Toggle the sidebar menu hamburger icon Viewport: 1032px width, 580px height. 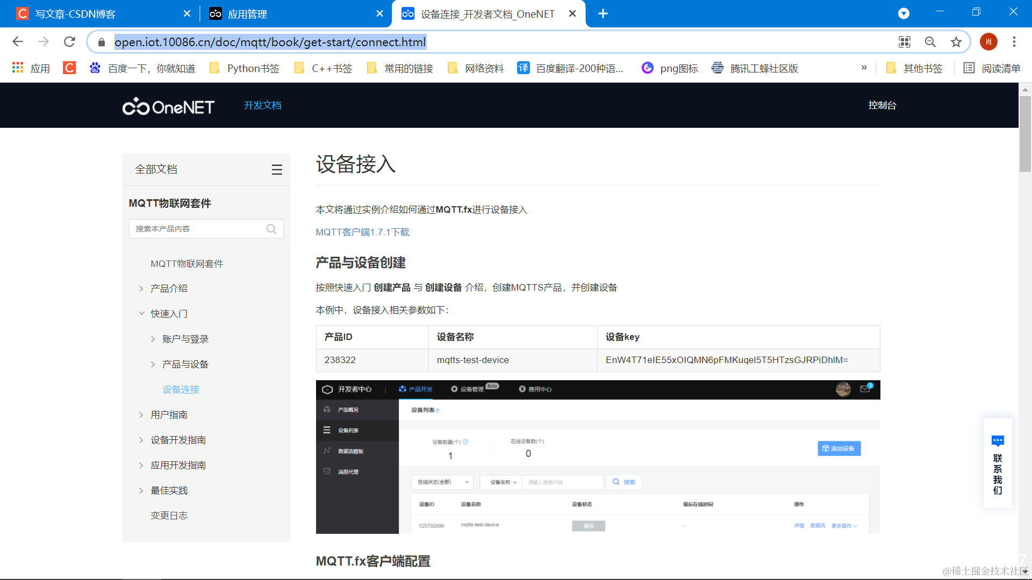(x=277, y=170)
